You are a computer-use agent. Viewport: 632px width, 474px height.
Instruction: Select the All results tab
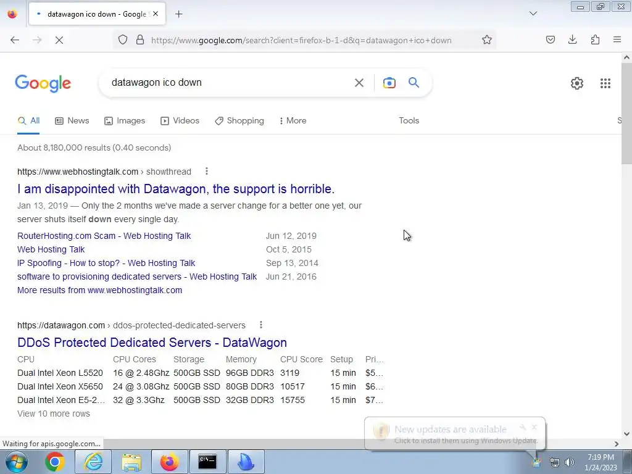(x=28, y=120)
